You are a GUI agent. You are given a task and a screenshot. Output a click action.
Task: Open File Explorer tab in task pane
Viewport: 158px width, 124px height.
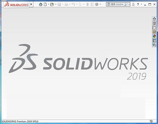tap(154, 27)
